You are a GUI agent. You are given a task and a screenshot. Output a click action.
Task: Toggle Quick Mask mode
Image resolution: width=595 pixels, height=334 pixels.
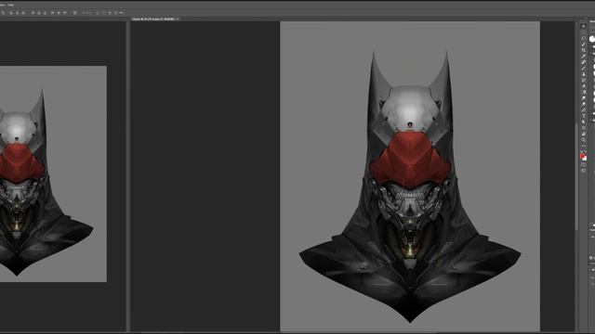[583, 165]
